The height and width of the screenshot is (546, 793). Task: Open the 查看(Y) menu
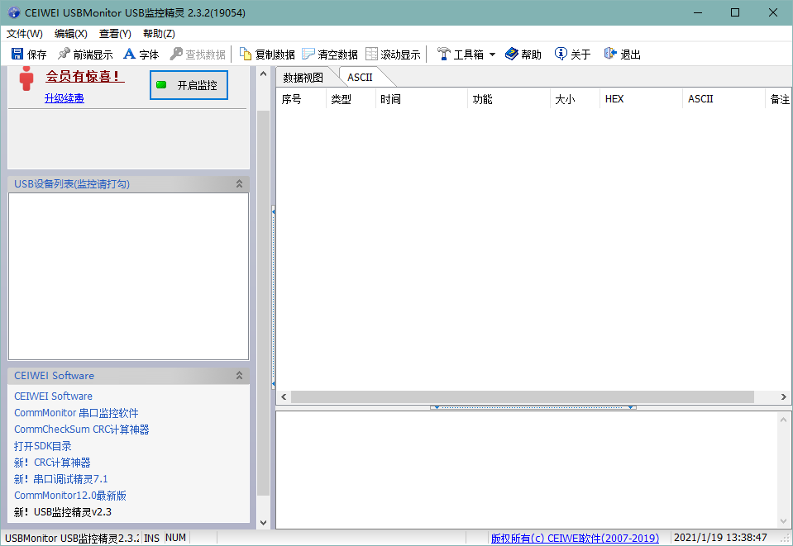(115, 34)
